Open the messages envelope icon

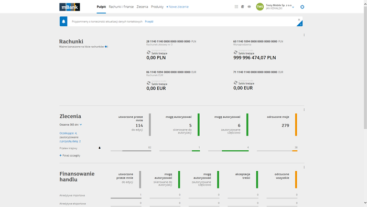(249, 7)
